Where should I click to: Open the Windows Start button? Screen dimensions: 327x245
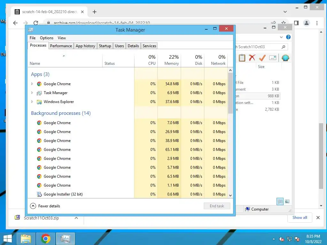click(8, 239)
